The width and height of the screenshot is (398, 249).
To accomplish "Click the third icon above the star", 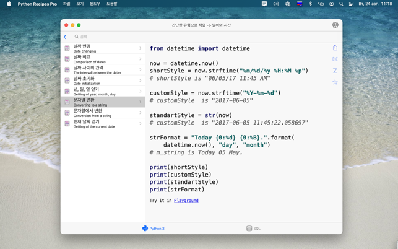I will [335, 48].
